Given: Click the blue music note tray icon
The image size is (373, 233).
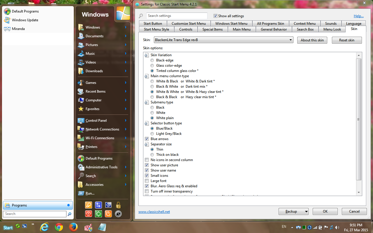Looking at the screenshot, I should point(331,227).
